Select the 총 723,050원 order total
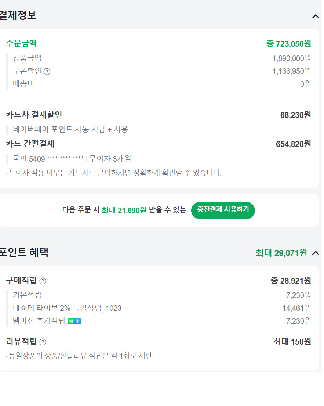The width and height of the screenshot is (324, 406). tap(288, 44)
